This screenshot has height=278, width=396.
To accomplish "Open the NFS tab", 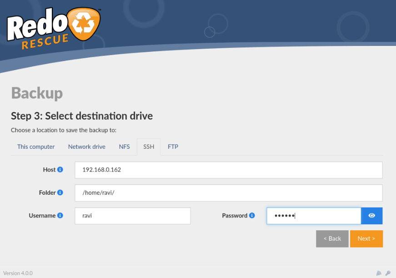I will pyautogui.click(x=124, y=147).
